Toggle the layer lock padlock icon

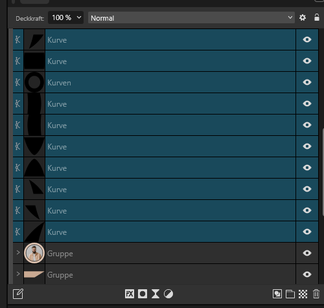pyautogui.click(x=317, y=17)
